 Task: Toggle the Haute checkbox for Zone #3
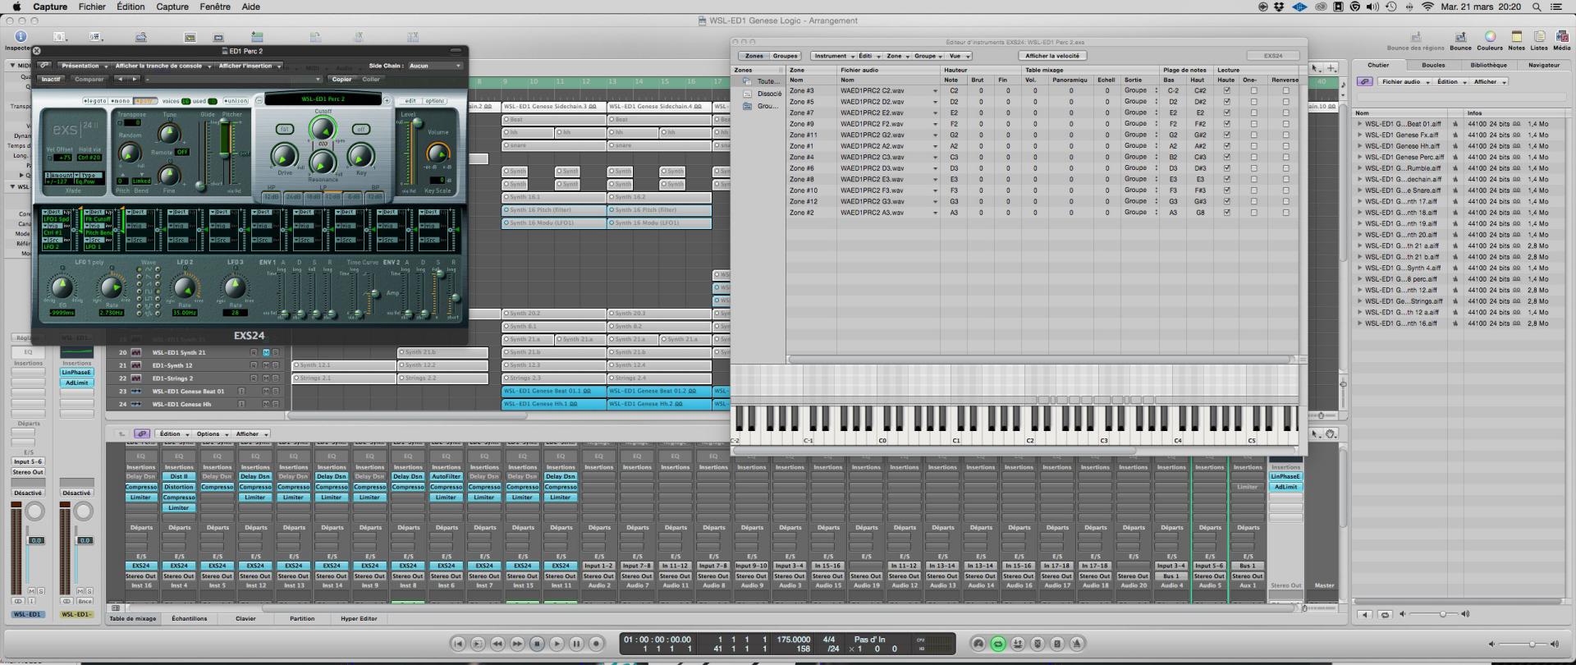1227,90
